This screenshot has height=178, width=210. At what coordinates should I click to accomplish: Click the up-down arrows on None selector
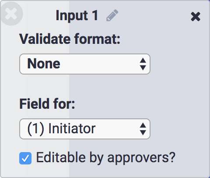click(x=143, y=64)
